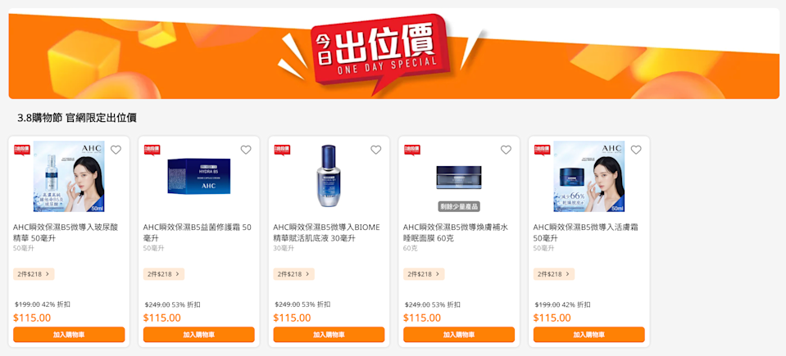Toggle wishlist heart on B5 probiotic repair cream
This screenshot has height=356, width=786.
pos(246,150)
